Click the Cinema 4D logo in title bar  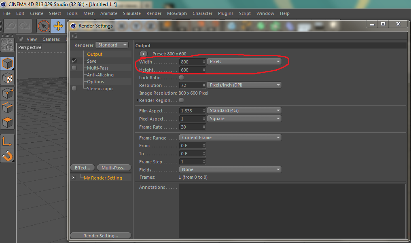tap(3, 4)
